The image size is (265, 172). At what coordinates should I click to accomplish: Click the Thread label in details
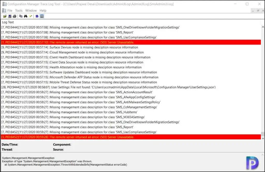pos(7,149)
